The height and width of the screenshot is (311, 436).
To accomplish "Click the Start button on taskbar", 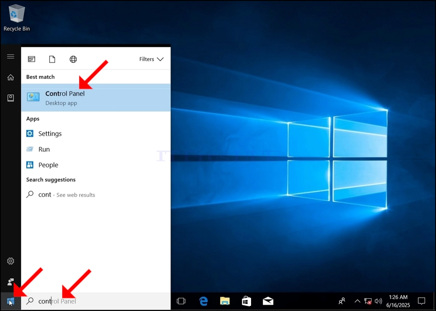I will tap(11, 301).
